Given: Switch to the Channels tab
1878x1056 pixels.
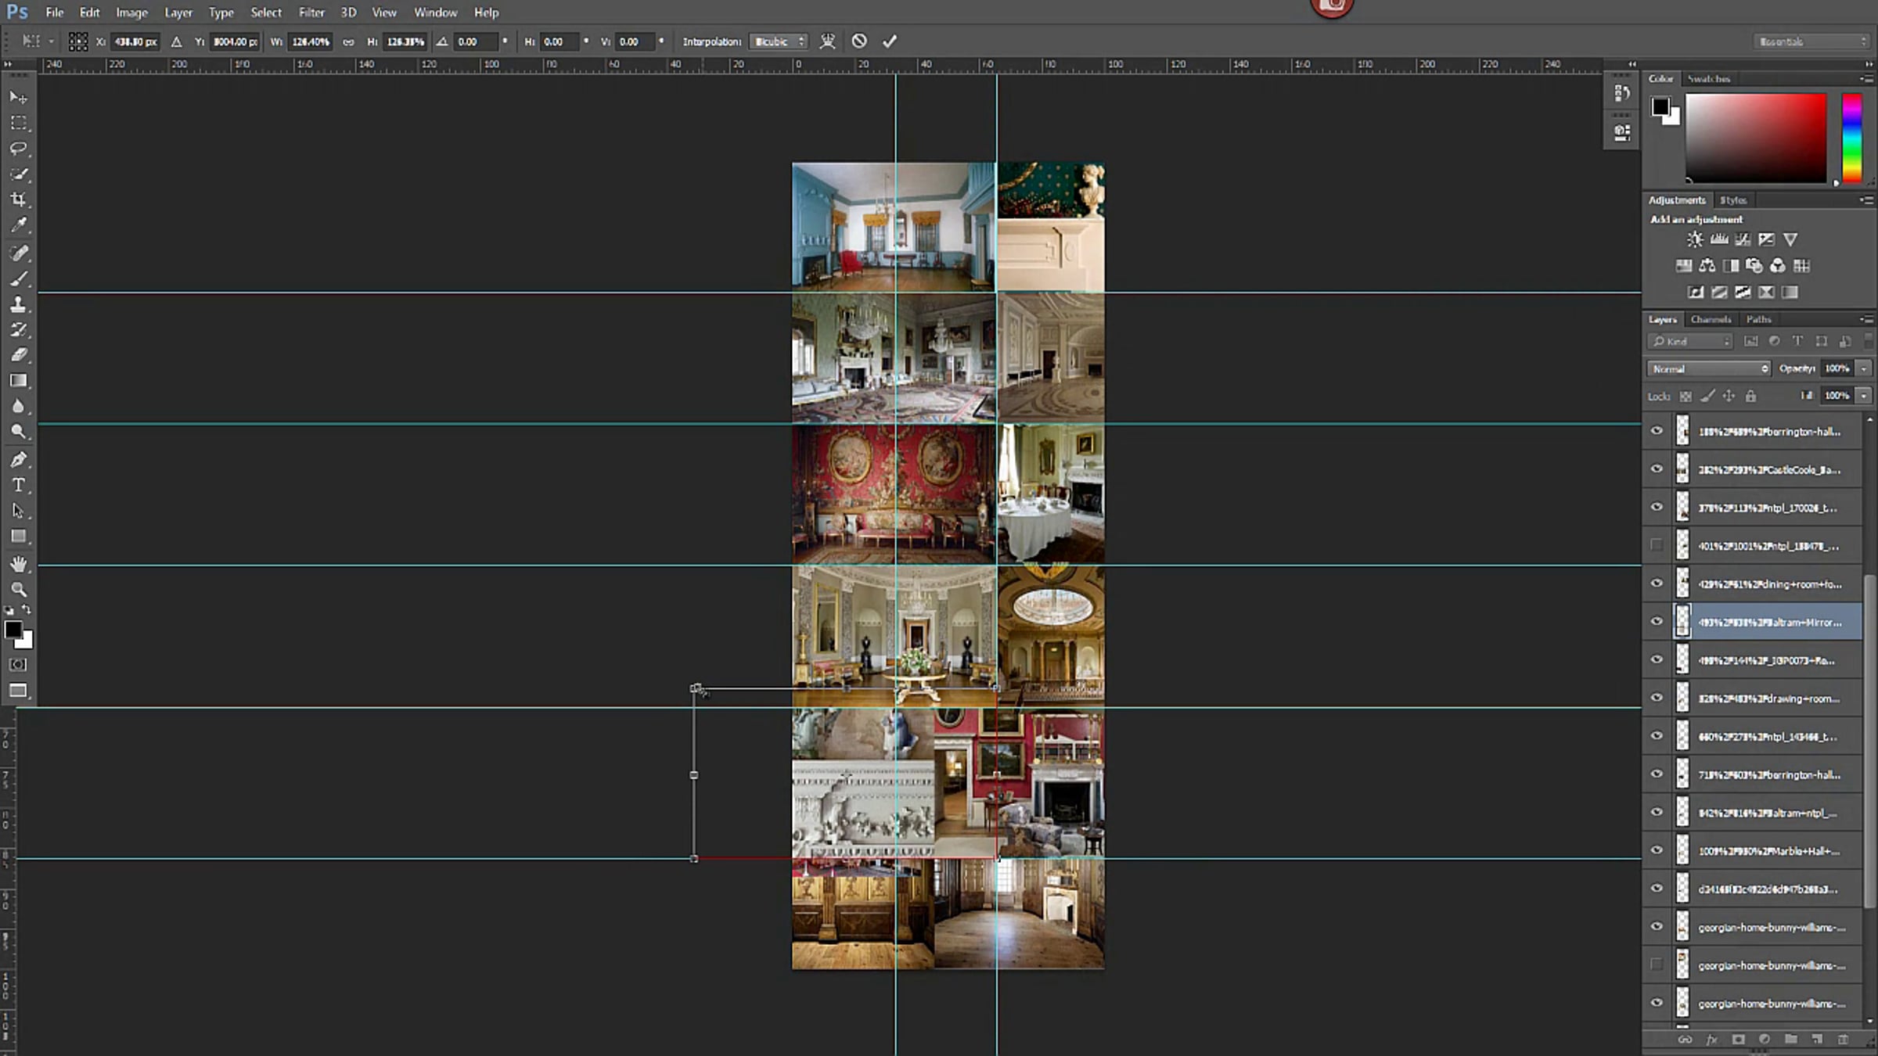Looking at the screenshot, I should pos(1711,319).
